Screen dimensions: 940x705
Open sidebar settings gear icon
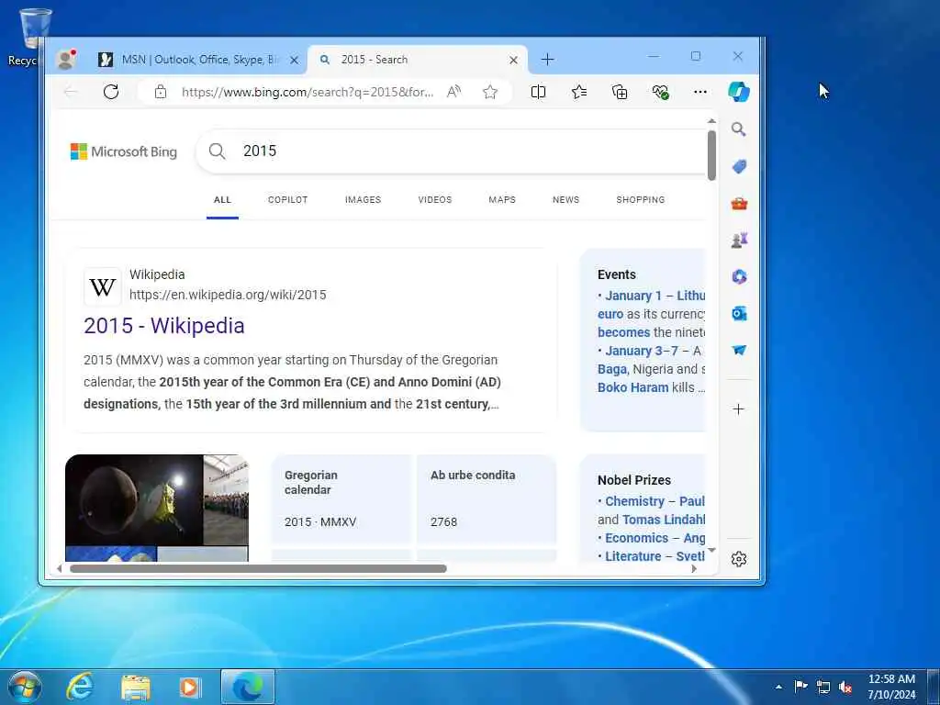pyautogui.click(x=739, y=559)
